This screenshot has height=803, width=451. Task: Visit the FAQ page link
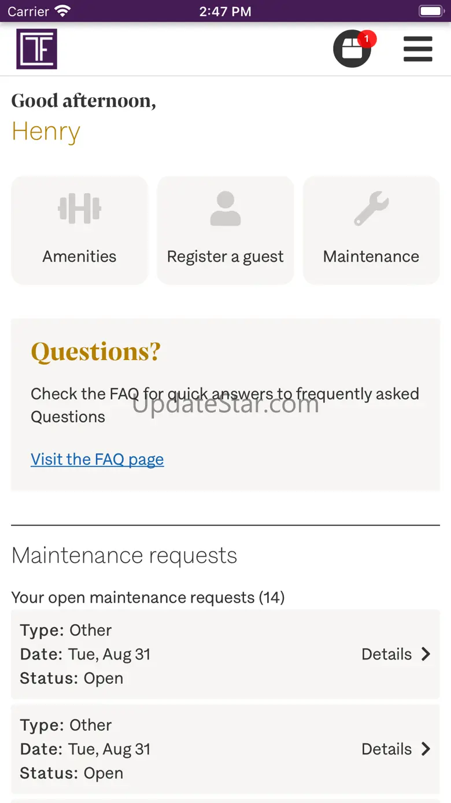click(97, 459)
